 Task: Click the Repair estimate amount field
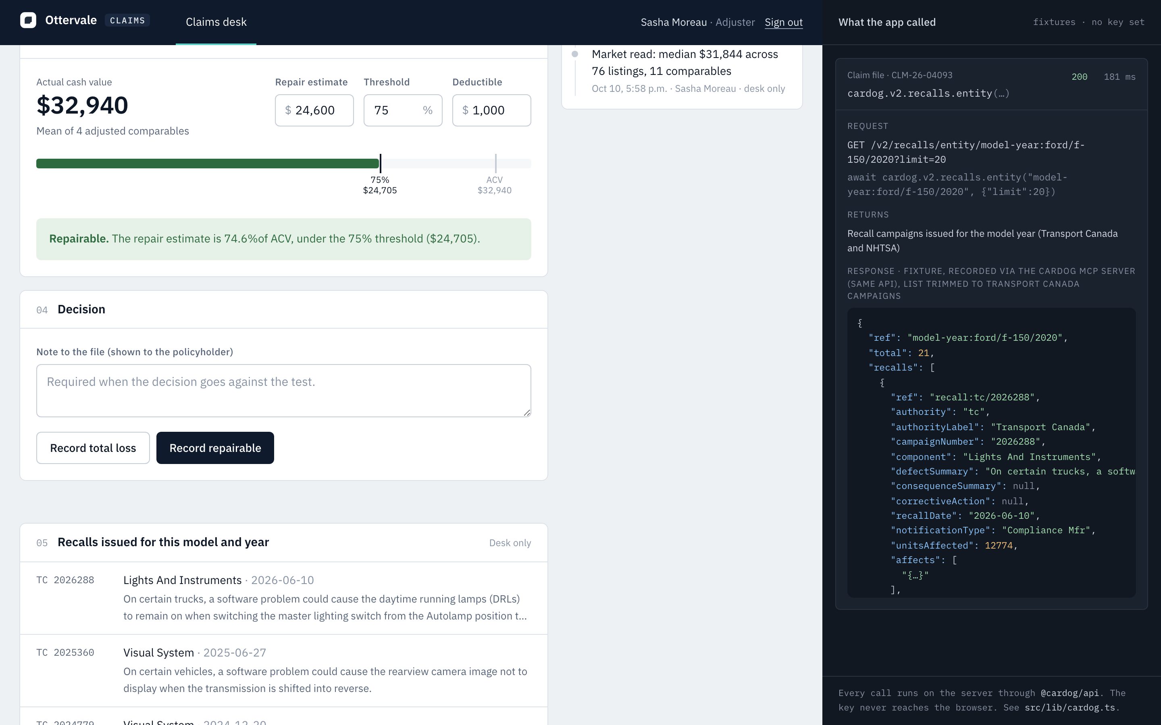[314, 110]
